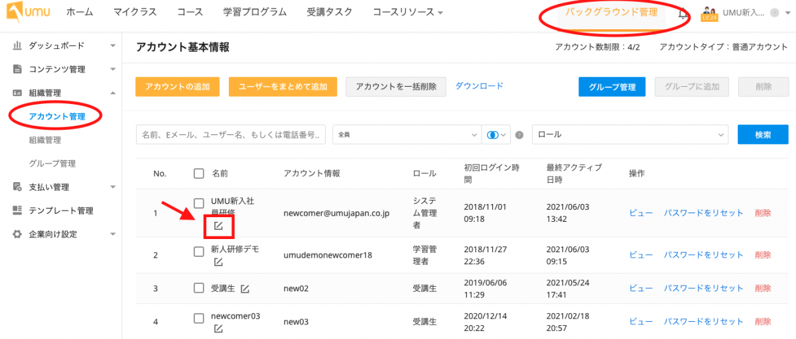Collapse 組織管理 sidebar section arrow

[x=113, y=93]
